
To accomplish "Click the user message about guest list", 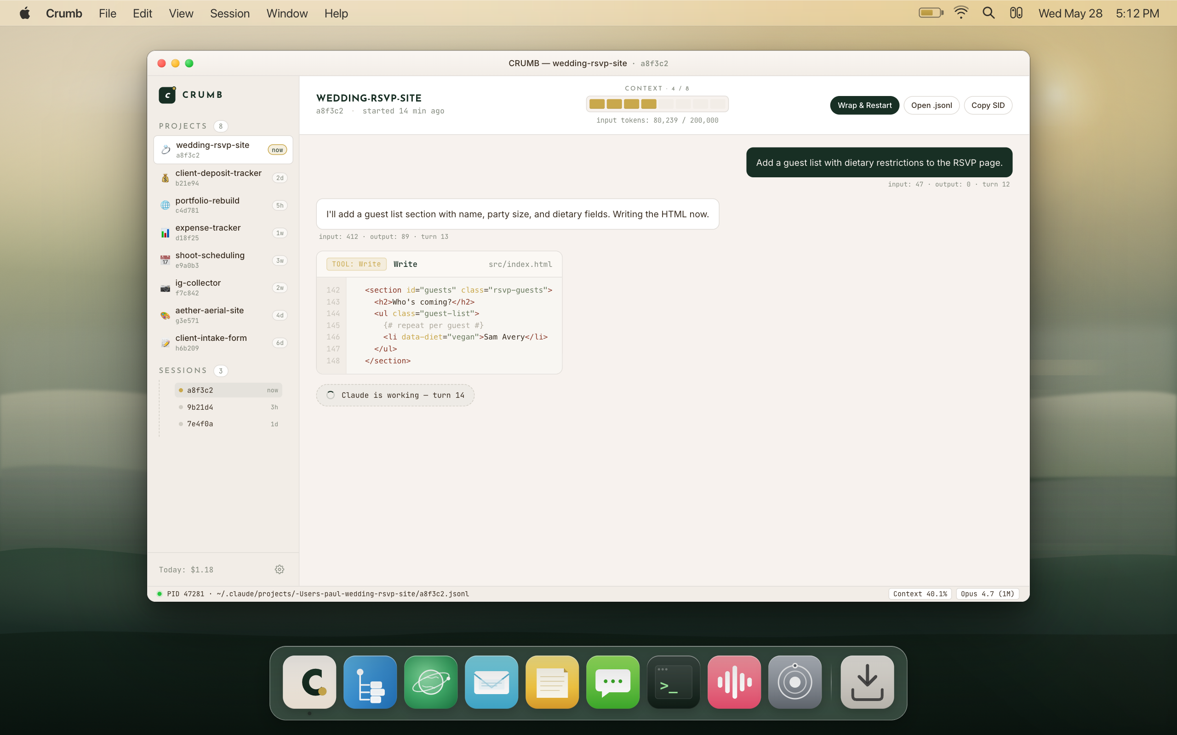I will [x=879, y=162].
